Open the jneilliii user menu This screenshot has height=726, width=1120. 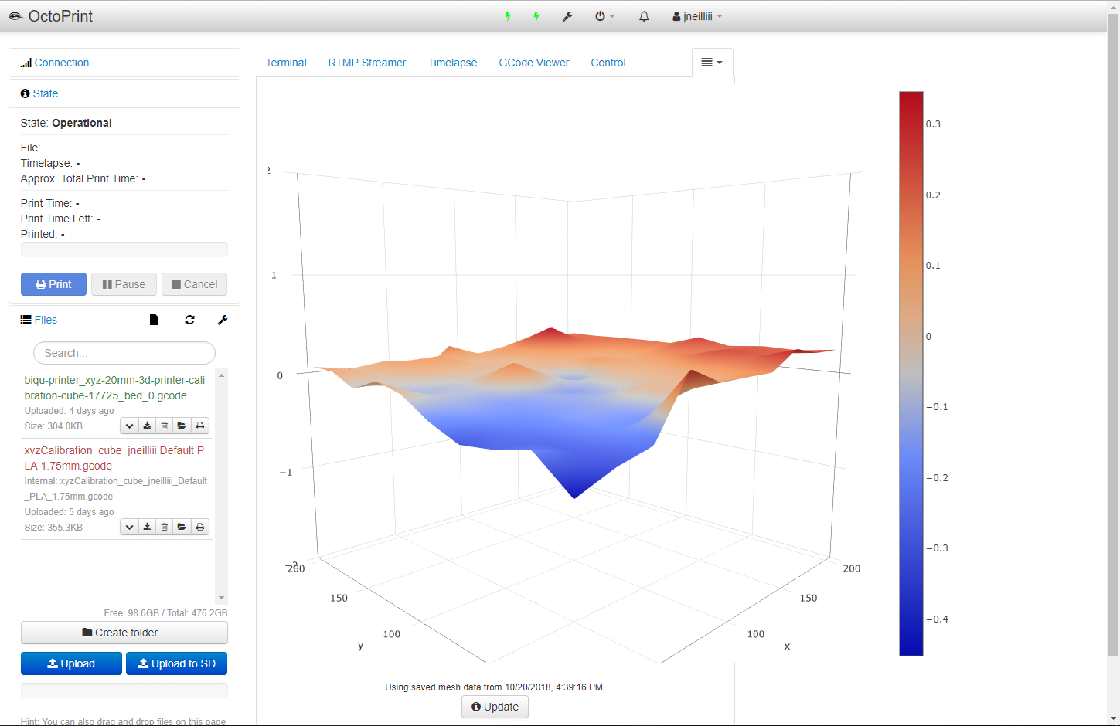pyautogui.click(x=696, y=16)
